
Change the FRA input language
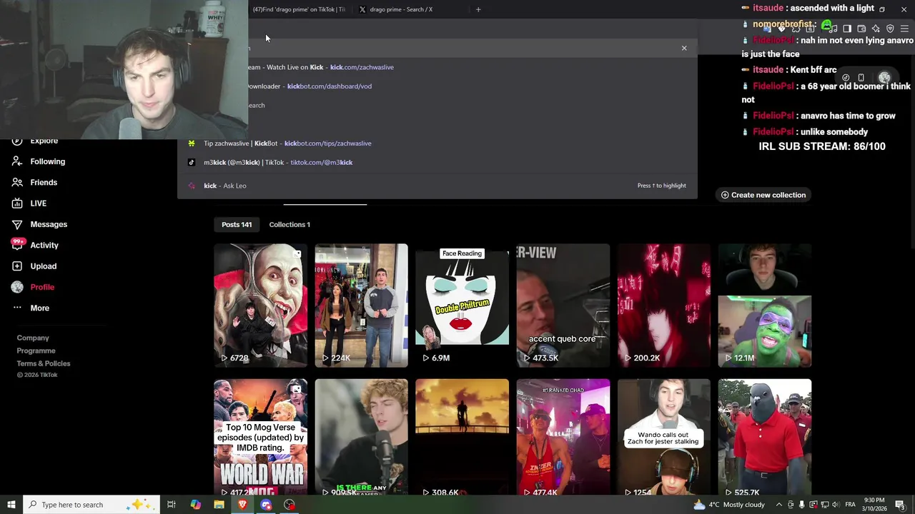(851, 505)
